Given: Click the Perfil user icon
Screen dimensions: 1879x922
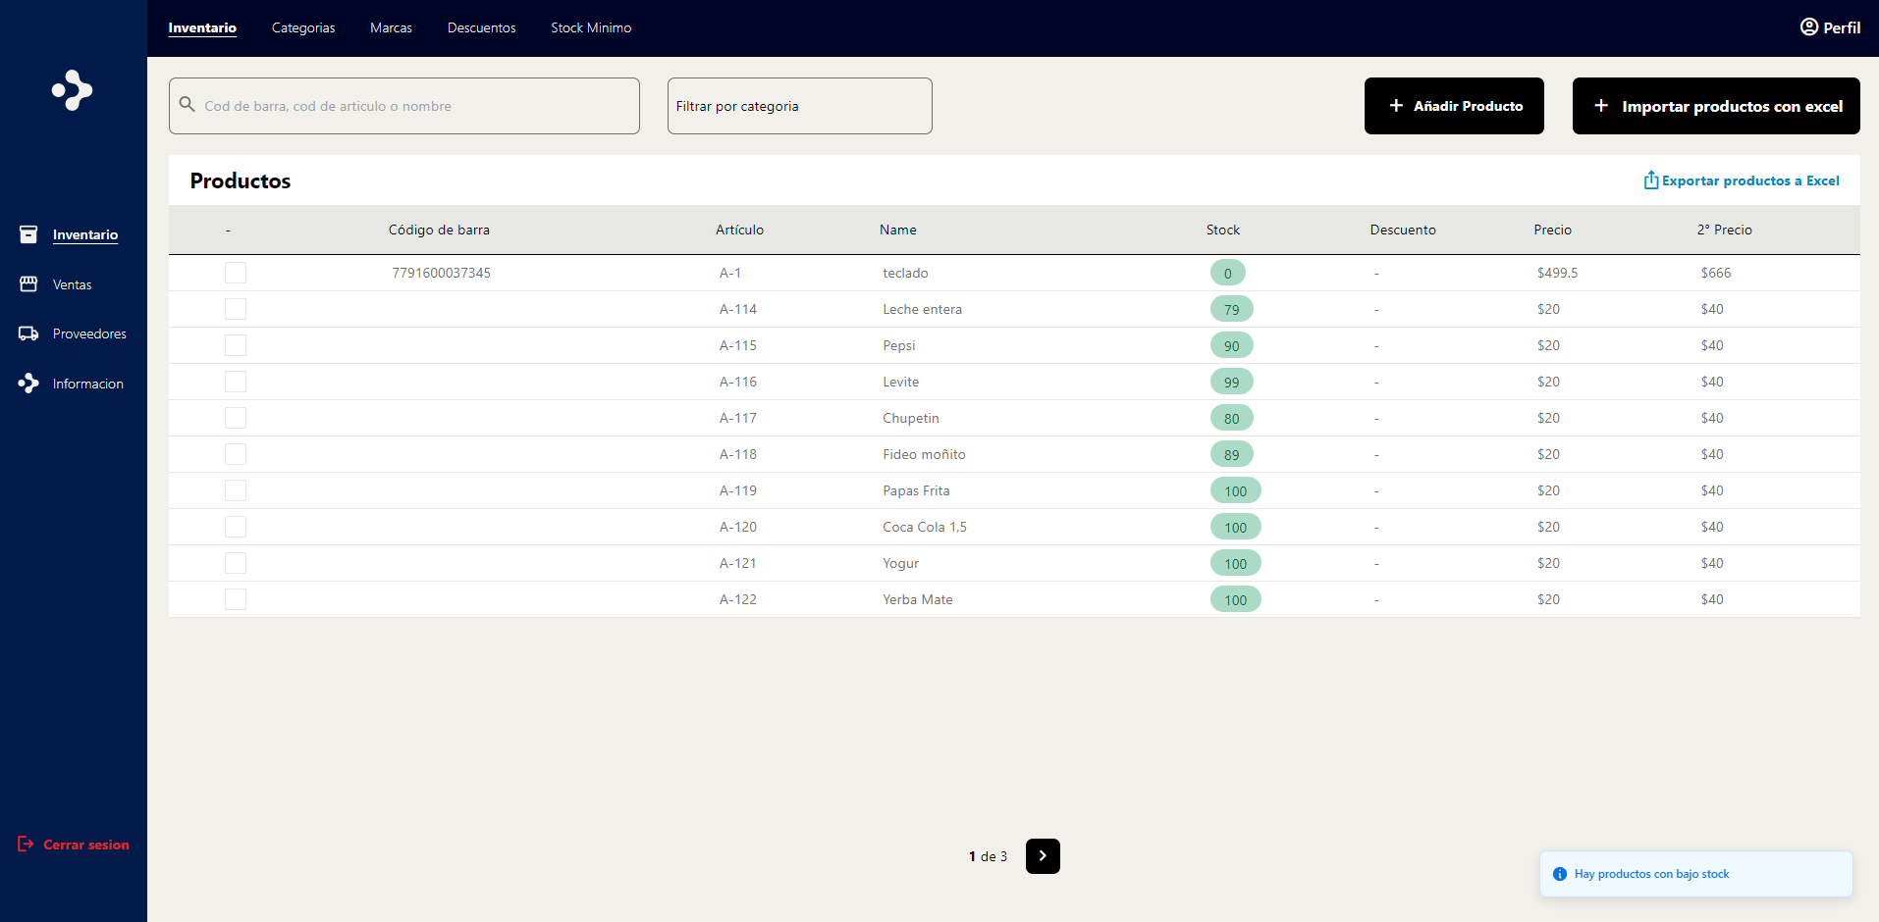Looking at the screenshot, I should point(1809,26).
